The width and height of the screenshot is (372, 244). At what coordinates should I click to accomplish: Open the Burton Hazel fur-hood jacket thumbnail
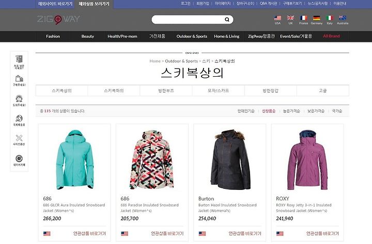[230, 160]
